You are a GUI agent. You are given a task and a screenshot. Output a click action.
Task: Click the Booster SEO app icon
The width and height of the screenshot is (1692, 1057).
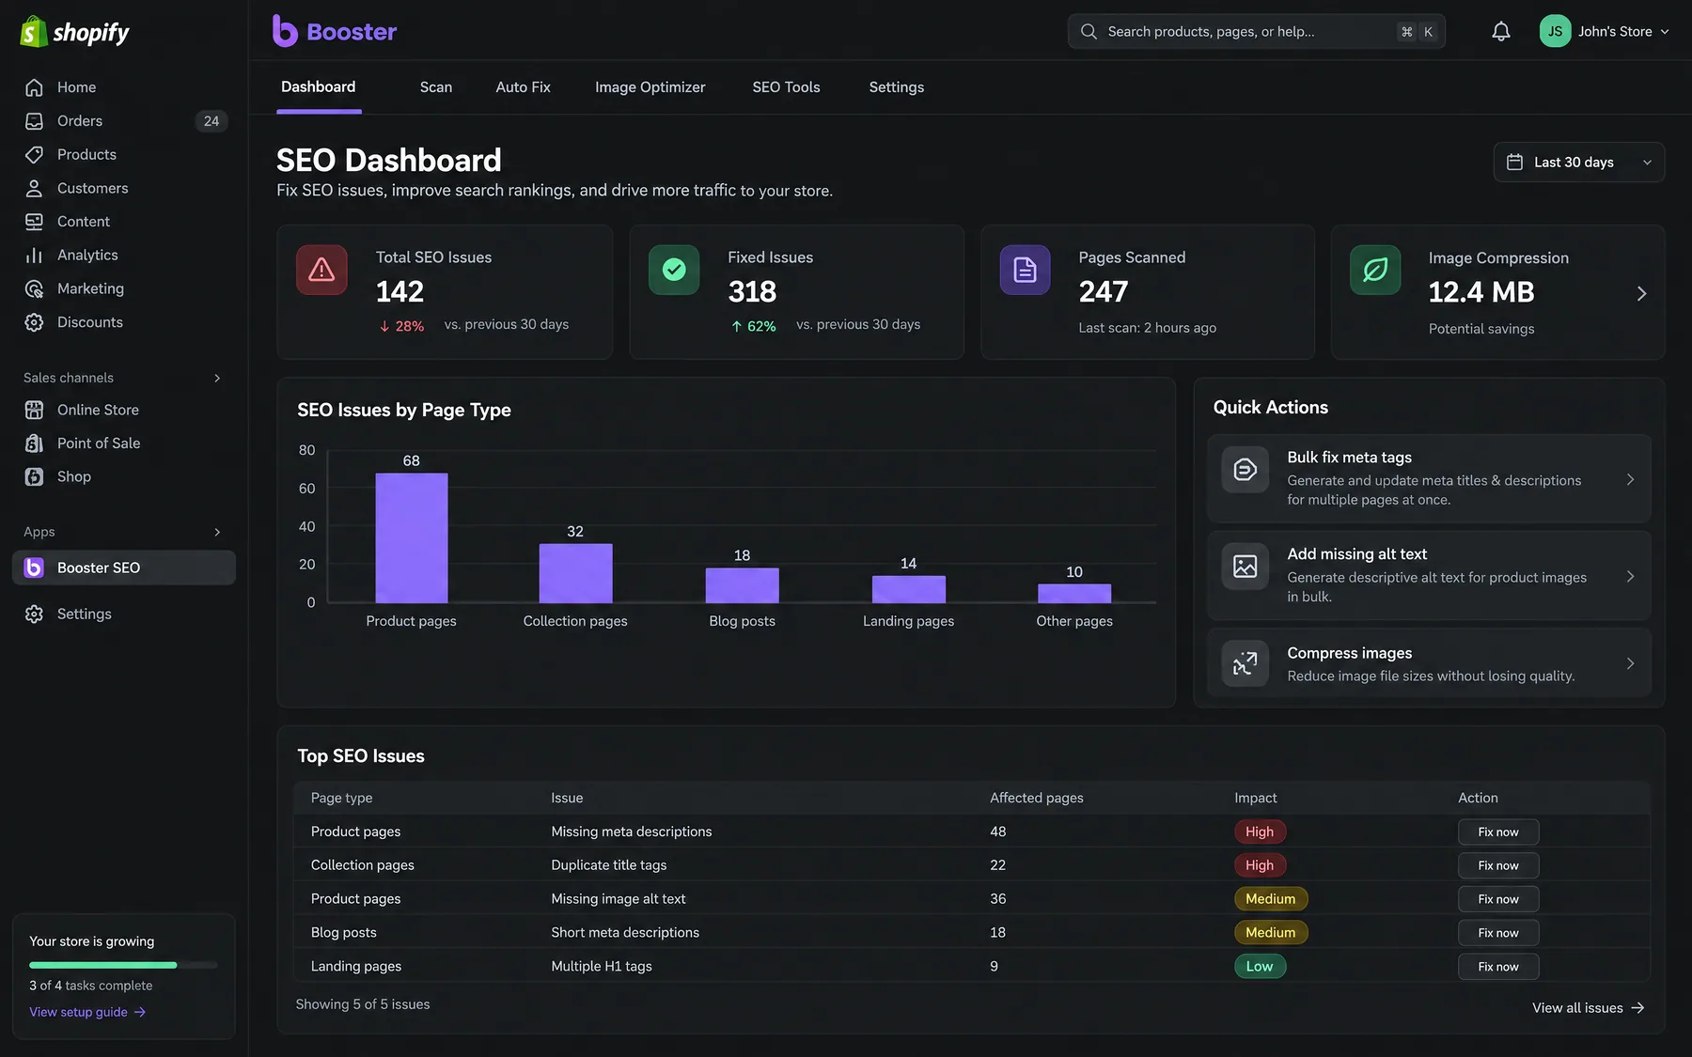[x=34, y=567]
